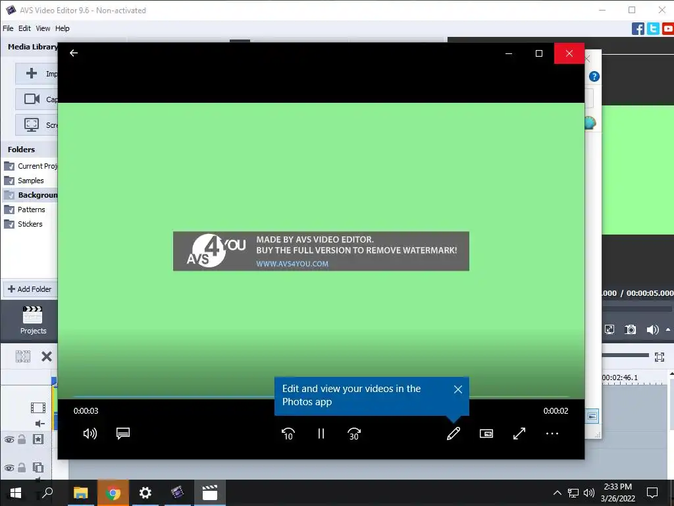Toggle visibility eye on overlay track

[9, 468]
